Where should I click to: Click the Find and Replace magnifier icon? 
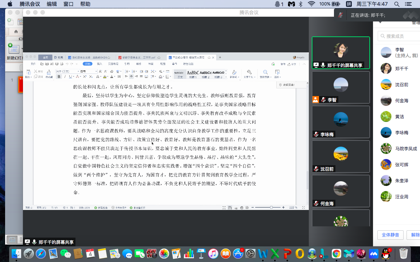tap(265, 72)
